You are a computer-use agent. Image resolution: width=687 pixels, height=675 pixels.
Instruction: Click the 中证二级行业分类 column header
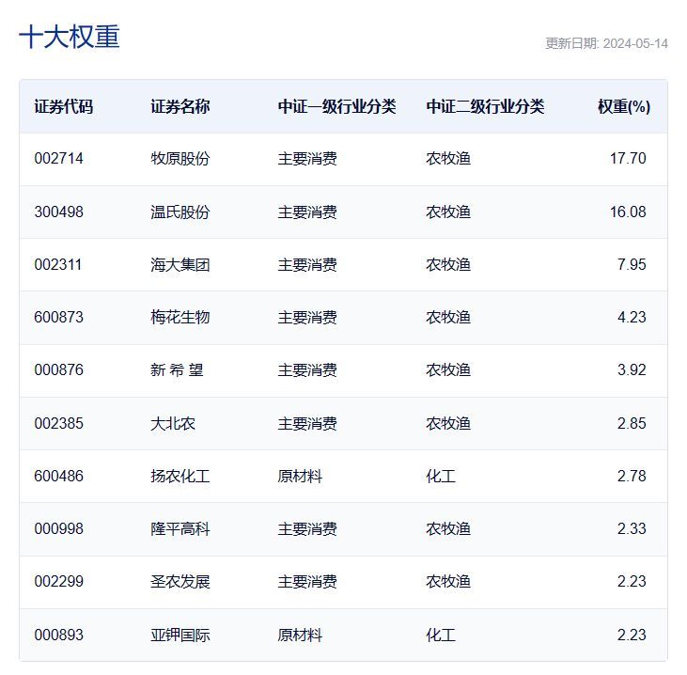[485, 106]
